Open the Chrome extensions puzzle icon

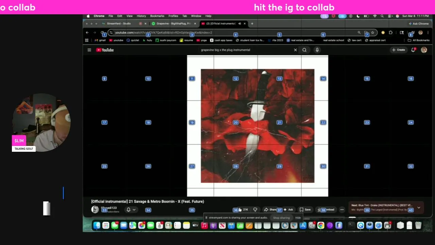390,33
